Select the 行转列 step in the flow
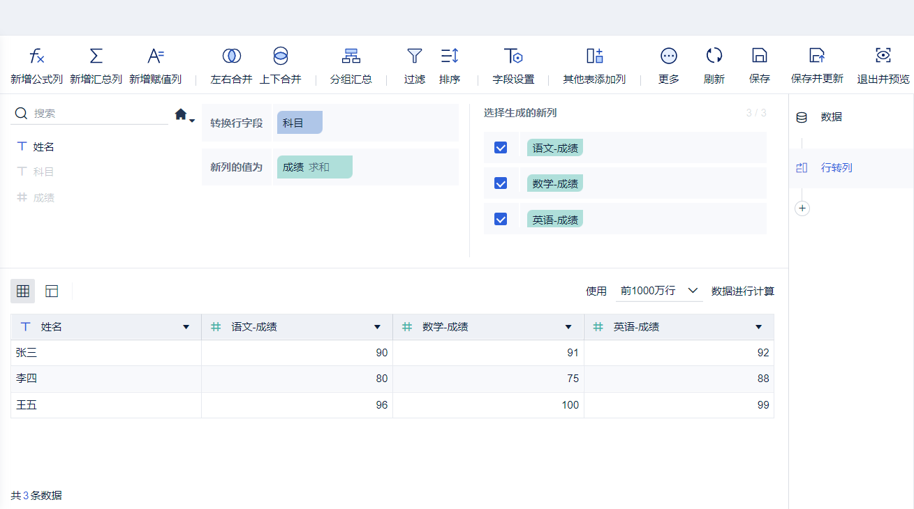The image size is (914, 509). pyautogui.click(x=851, y=168)
